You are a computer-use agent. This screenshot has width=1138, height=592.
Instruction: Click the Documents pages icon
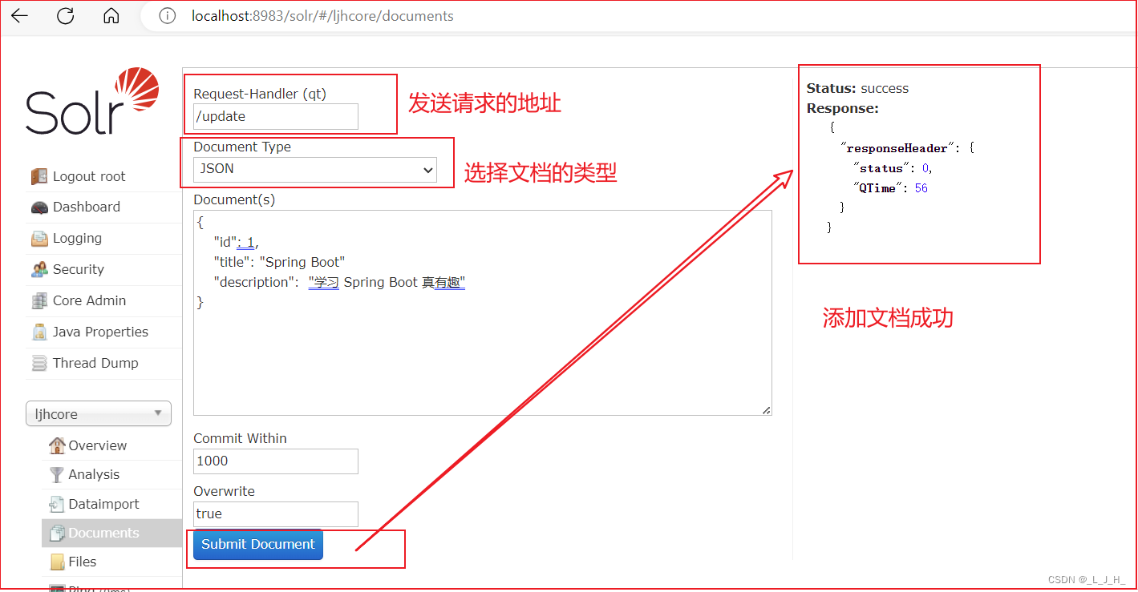coord(57,533)
